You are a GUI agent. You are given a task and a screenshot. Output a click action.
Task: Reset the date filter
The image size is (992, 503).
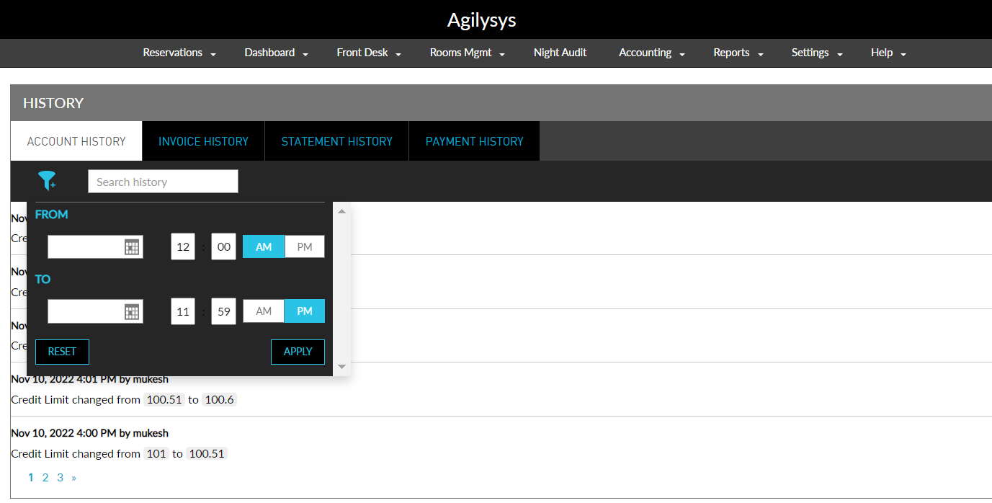[x=62, y=352]
